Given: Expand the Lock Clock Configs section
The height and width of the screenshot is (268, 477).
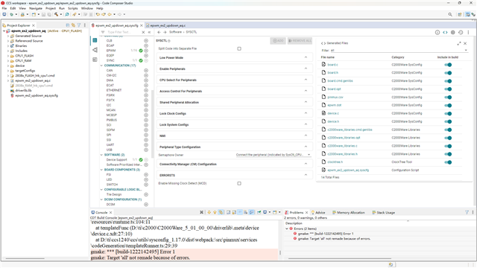Looking at the screenshot, I should tap(235, 113).
